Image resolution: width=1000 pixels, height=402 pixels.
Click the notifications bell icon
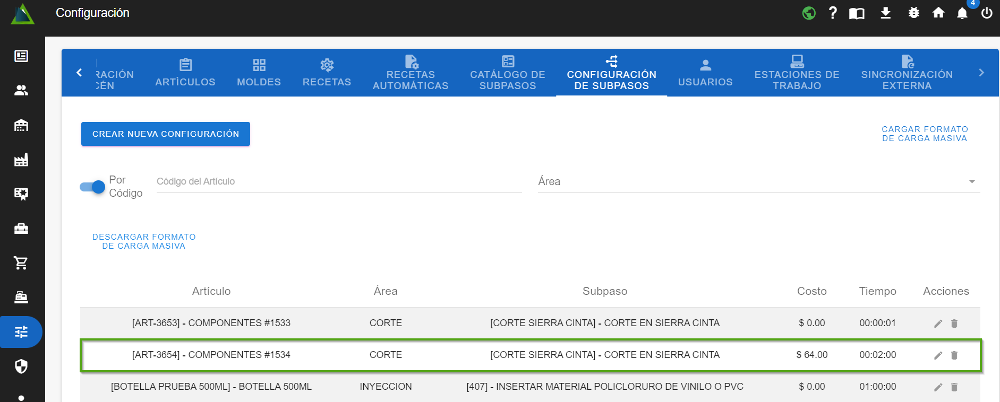click(x=962, y=13)
